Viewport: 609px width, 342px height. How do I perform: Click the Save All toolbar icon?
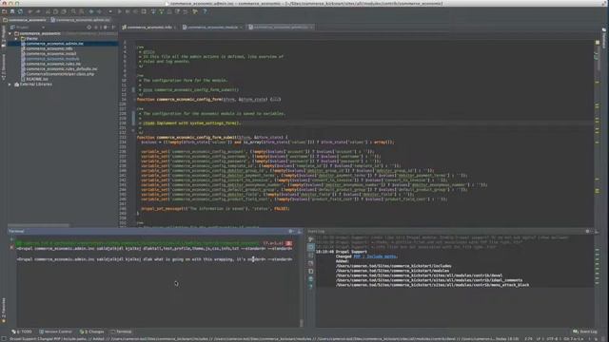[x=12, y=11]
